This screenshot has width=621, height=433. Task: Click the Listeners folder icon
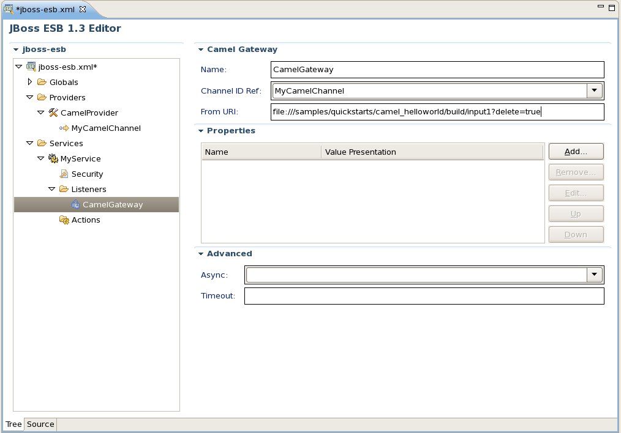coord(64,189)
